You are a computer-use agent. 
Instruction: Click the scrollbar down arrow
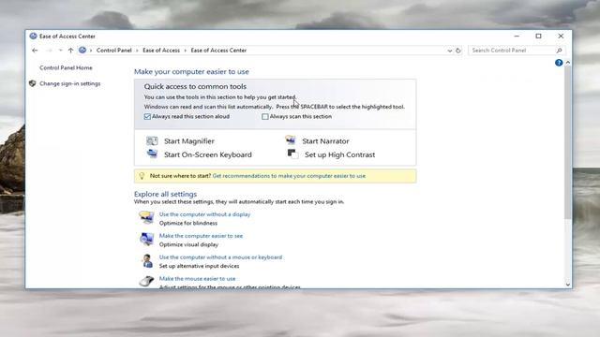coord(567,285)
